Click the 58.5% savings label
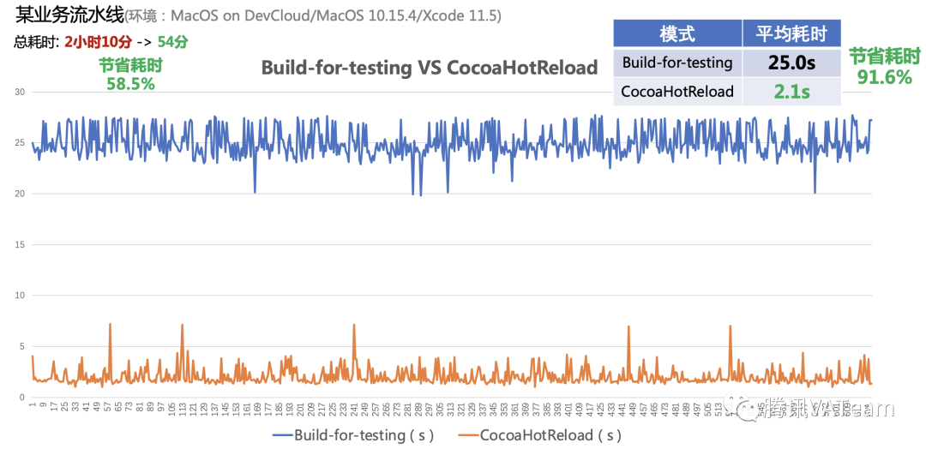 click(130, 84)
